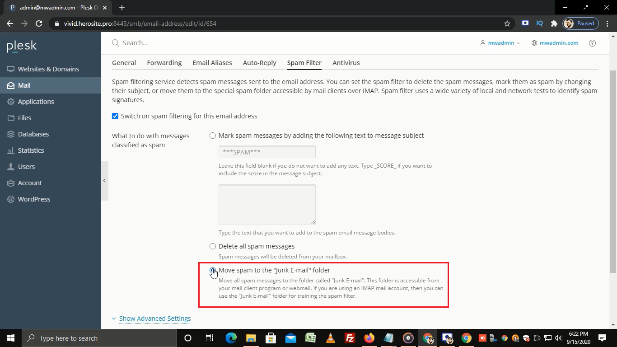Bookmark this page with the star icon
The height and width of the screenshot is (347, 617).
pos(507,23)
